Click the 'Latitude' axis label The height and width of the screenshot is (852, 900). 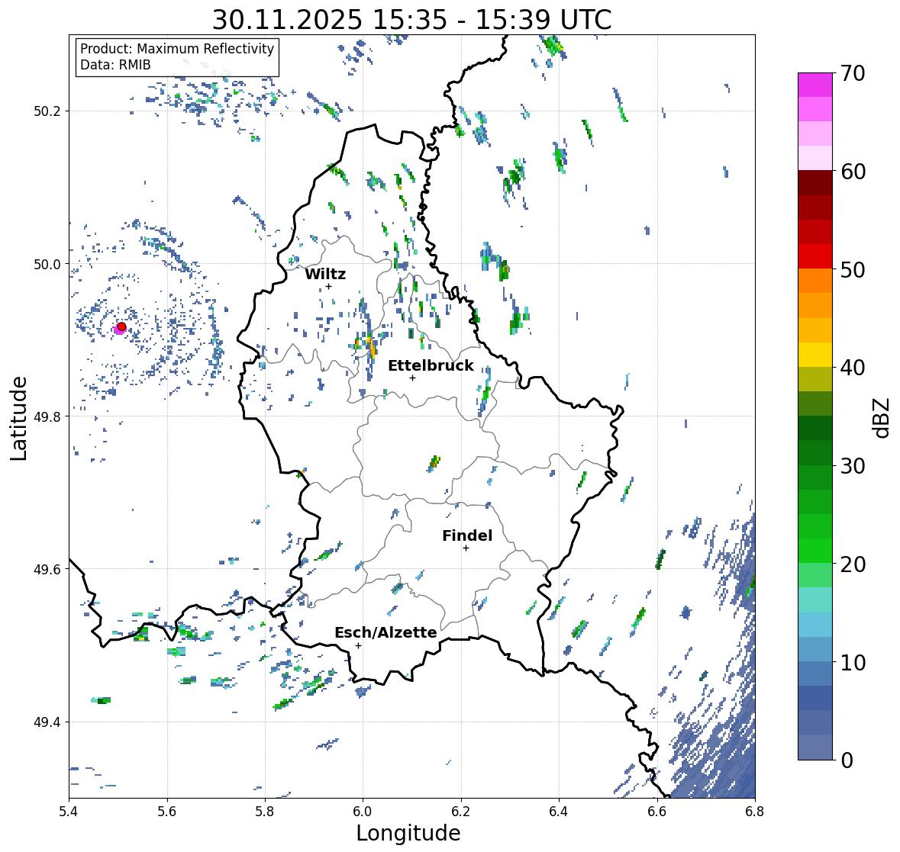click(18, 417)
